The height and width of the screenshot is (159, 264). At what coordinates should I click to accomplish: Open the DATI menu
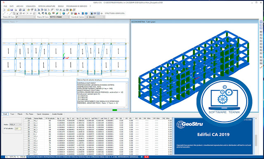click(12, 6)
